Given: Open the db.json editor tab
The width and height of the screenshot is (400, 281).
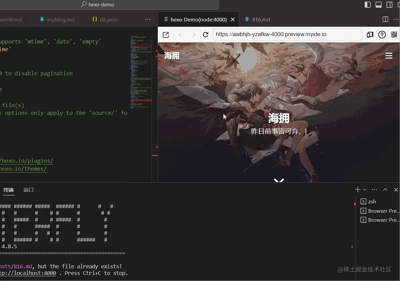Looking at the screenshot, I should [105, 19].
